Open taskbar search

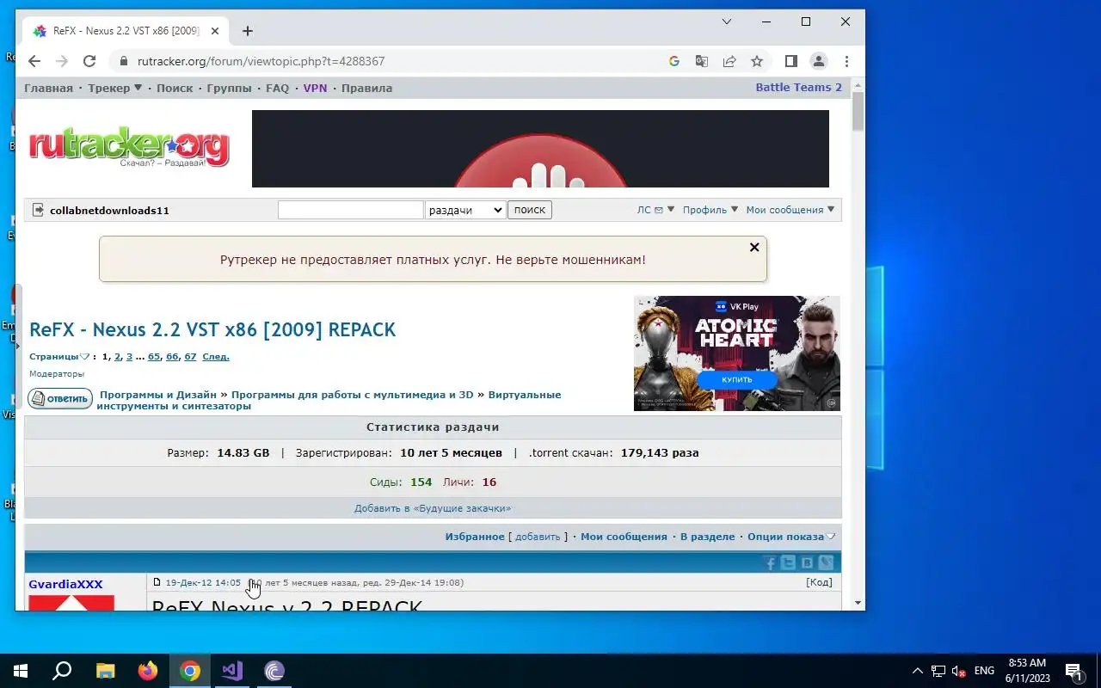(x=62, y=671)
